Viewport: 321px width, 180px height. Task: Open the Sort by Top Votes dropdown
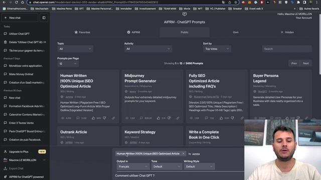point(217,49)
